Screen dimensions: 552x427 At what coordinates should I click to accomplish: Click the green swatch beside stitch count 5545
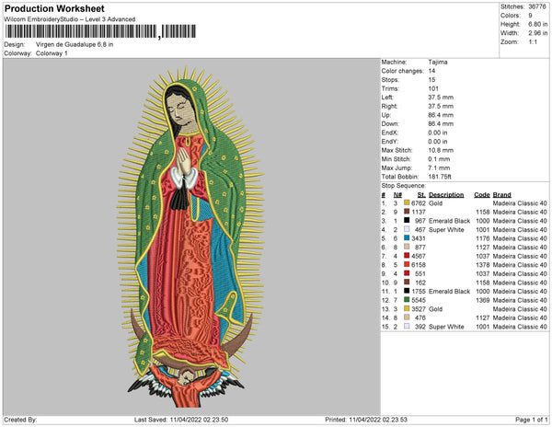407,300
